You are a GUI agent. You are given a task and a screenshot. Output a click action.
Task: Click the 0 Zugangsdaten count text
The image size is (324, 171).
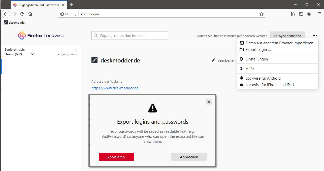click(68, 52)
